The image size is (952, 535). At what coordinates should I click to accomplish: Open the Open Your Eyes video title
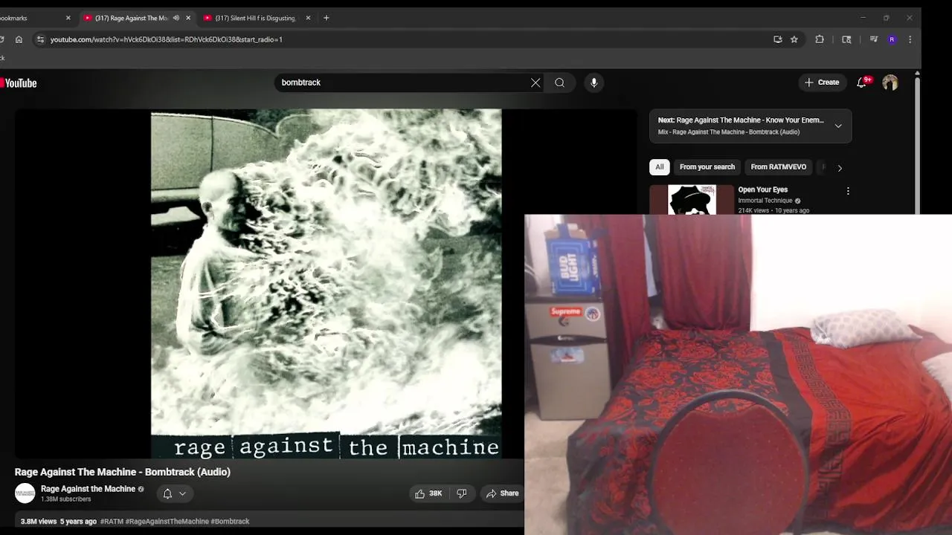click(x=762, y=189)
